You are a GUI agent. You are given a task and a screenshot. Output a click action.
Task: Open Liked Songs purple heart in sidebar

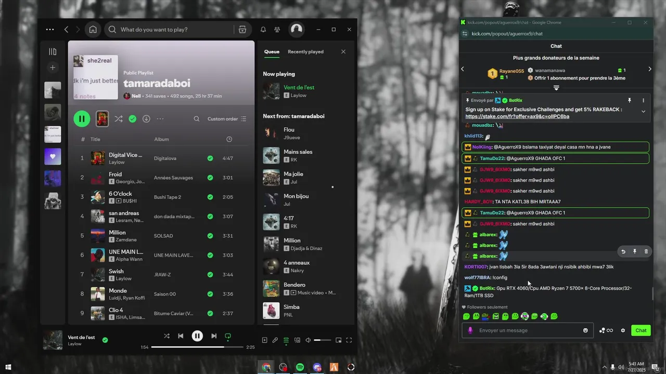click(53, 156)
